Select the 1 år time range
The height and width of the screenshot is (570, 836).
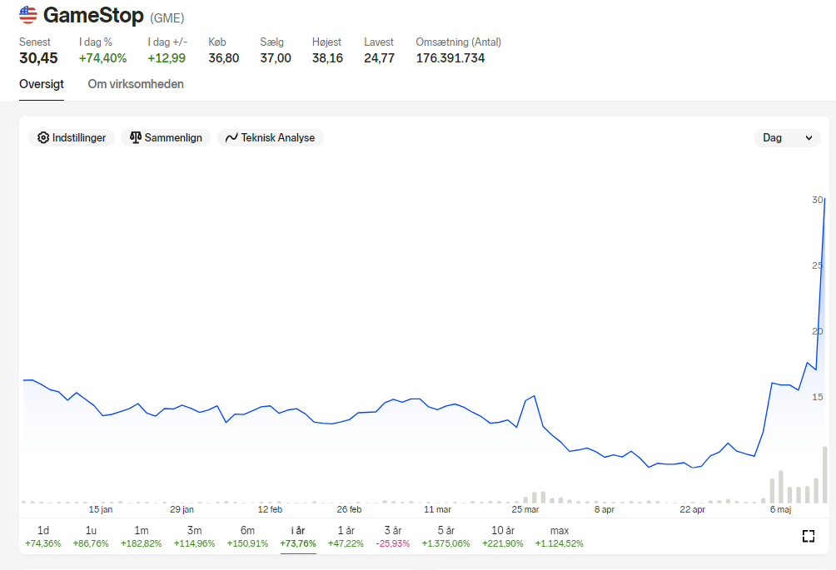(x=346, y=537)
